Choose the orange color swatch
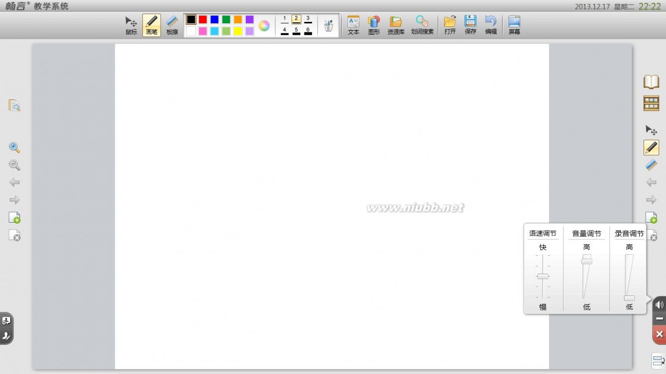The height and width of the screenshot is (374, 666). 238,19
